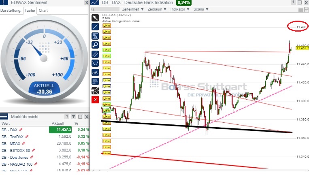Image resolution: width=309 pixels, height=175 pixels.
Task: Click the pencil icon next to DB - Dow Jones
Action: (x=32, y=157)
